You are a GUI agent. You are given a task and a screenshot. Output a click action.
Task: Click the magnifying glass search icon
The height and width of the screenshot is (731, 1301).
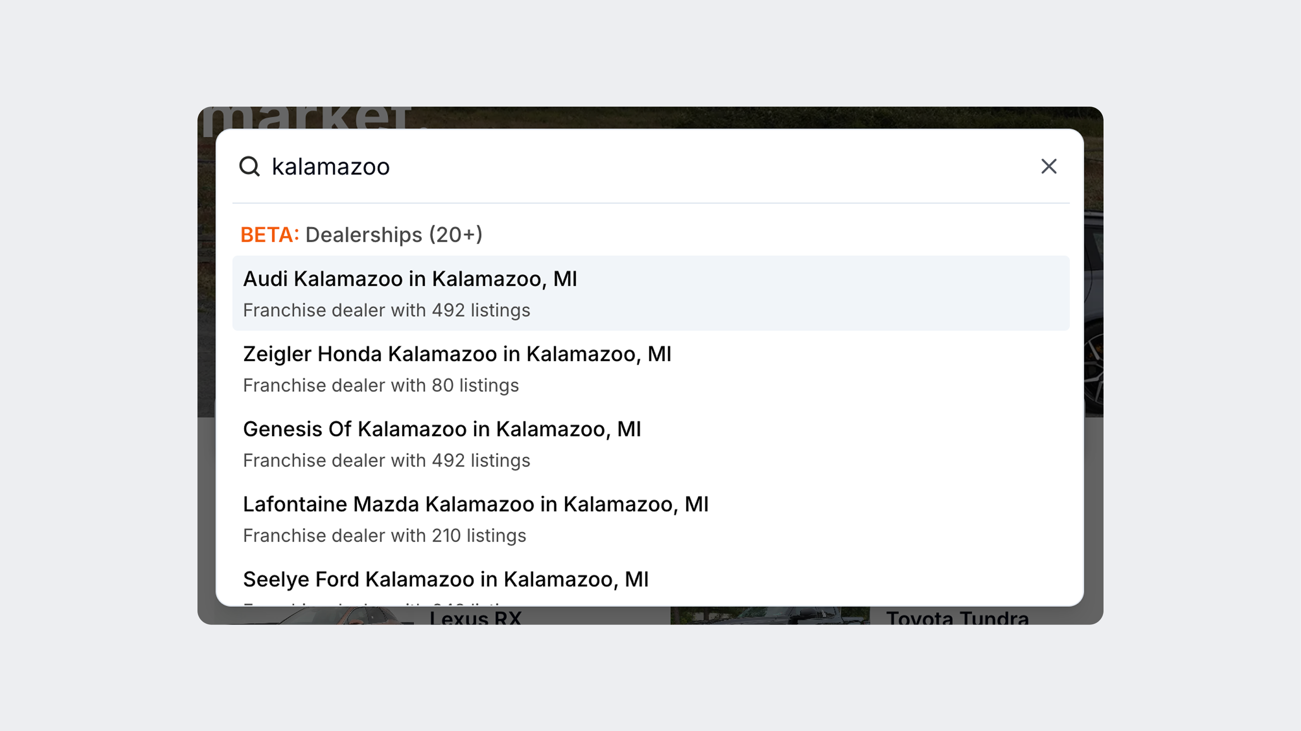pyautogui.click(x=250, y=166)
